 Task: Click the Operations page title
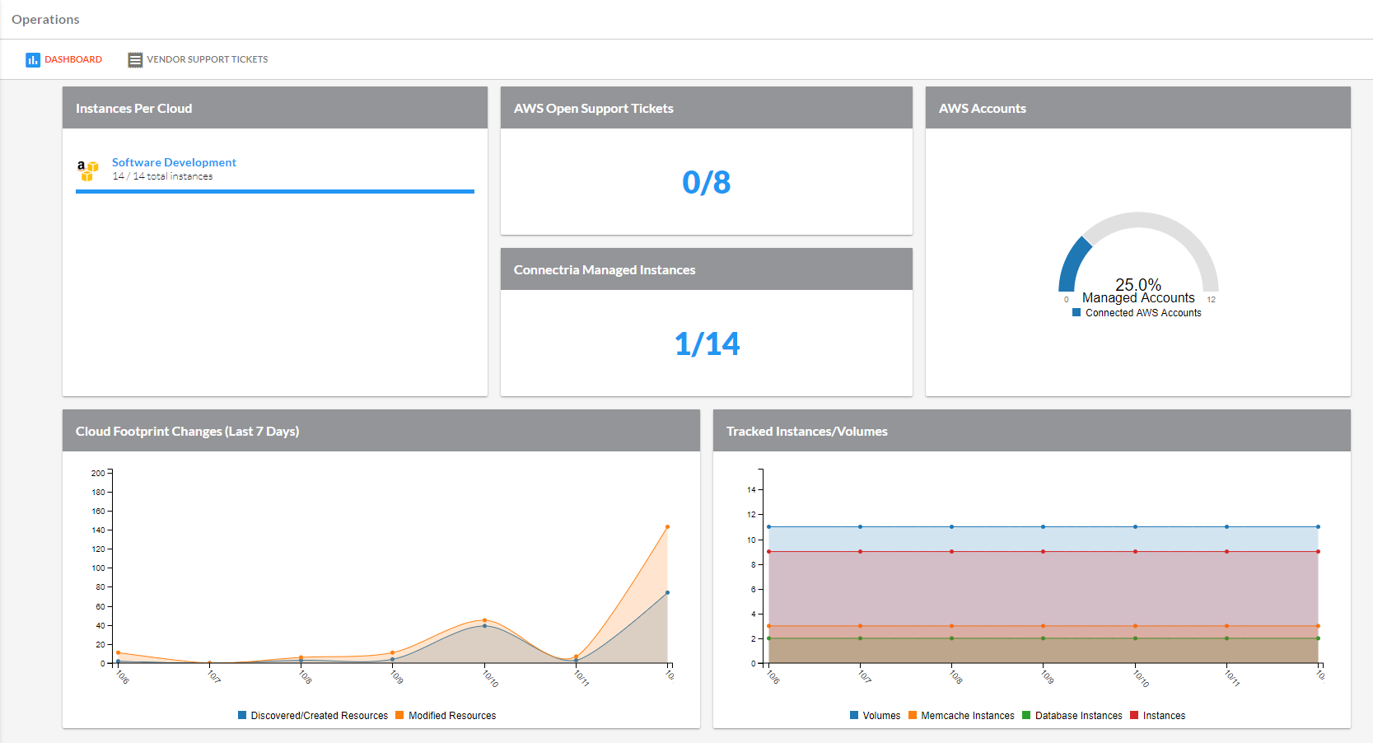(x=45, y=20)
